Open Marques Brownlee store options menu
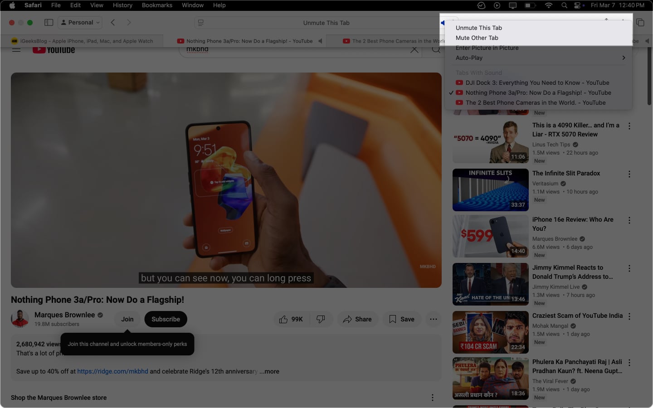 click(433, 398)
